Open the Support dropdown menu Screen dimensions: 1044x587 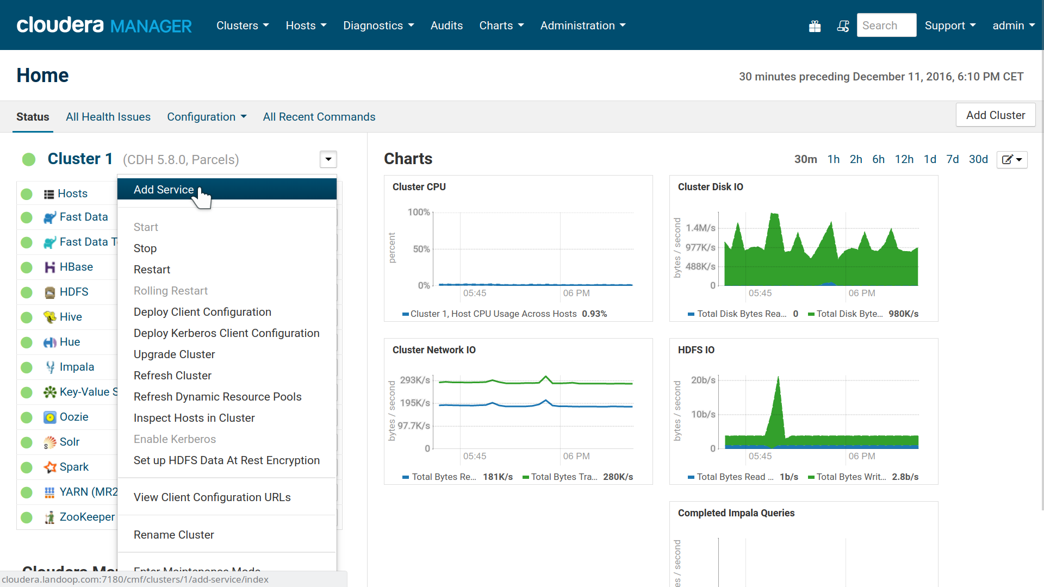tap(950, 26)
